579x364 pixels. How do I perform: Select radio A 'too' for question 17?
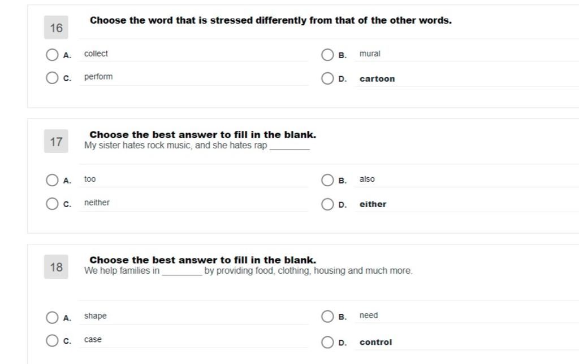click(52, 180)
